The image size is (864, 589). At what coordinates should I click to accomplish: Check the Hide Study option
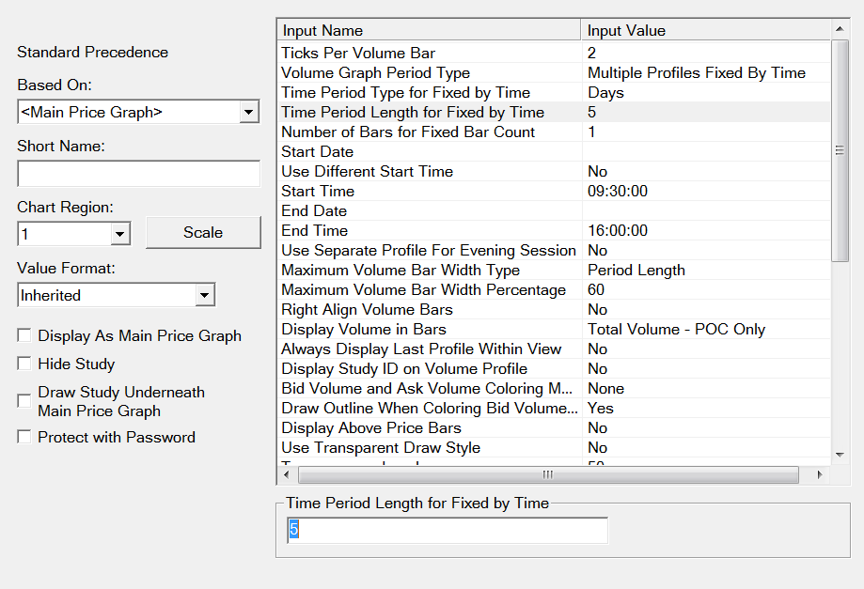(x=24, y=364)
